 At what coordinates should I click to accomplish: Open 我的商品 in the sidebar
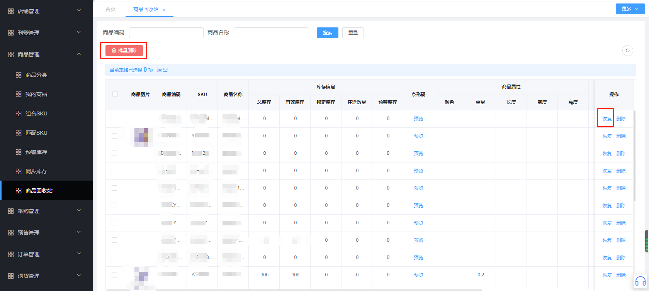46,94
